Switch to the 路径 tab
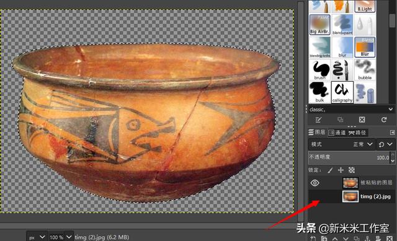The width and height of the screenshot is (397, 241). click(357, 132)
